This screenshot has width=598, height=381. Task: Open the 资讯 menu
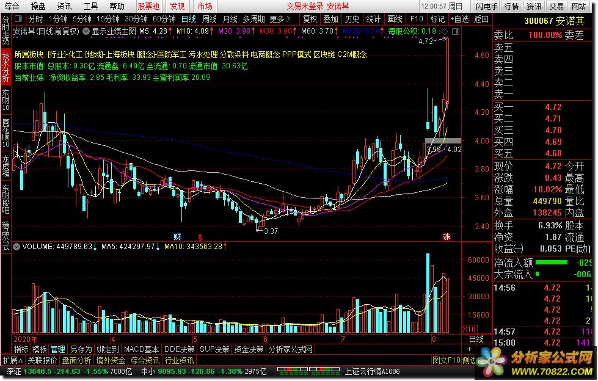coord(64,6)
